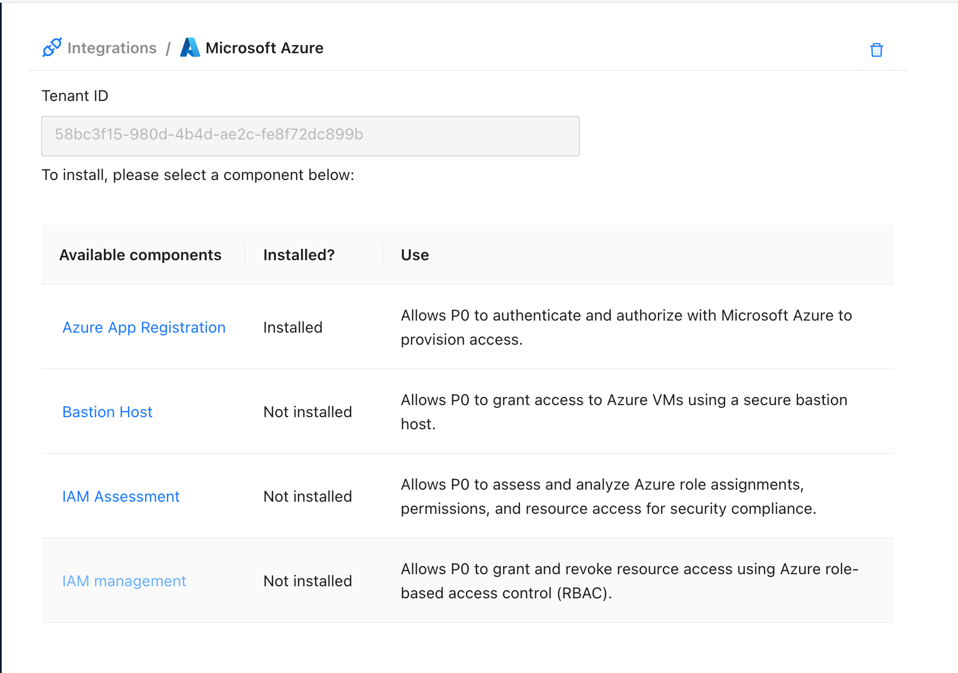Click the Installed? column header
Screen dimensions: 958x673
tap(298, 255)
